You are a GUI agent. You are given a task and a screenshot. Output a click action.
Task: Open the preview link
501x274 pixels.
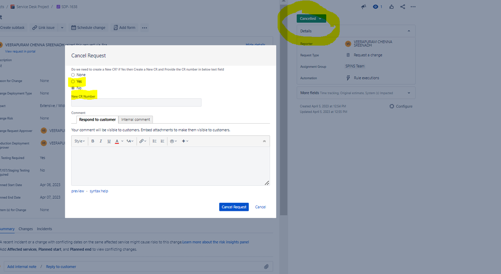[78, 191]
